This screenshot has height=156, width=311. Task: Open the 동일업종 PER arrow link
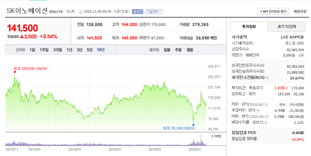245,133
